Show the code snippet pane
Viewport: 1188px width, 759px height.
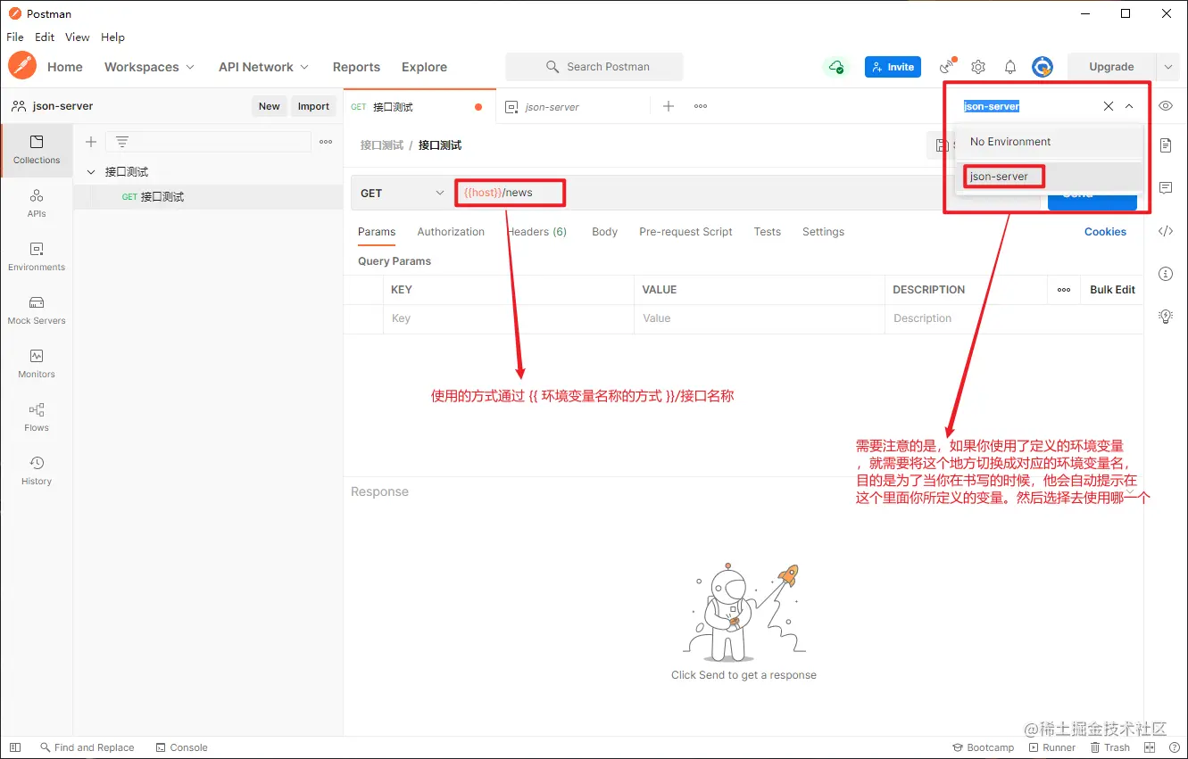point(1166,231)
